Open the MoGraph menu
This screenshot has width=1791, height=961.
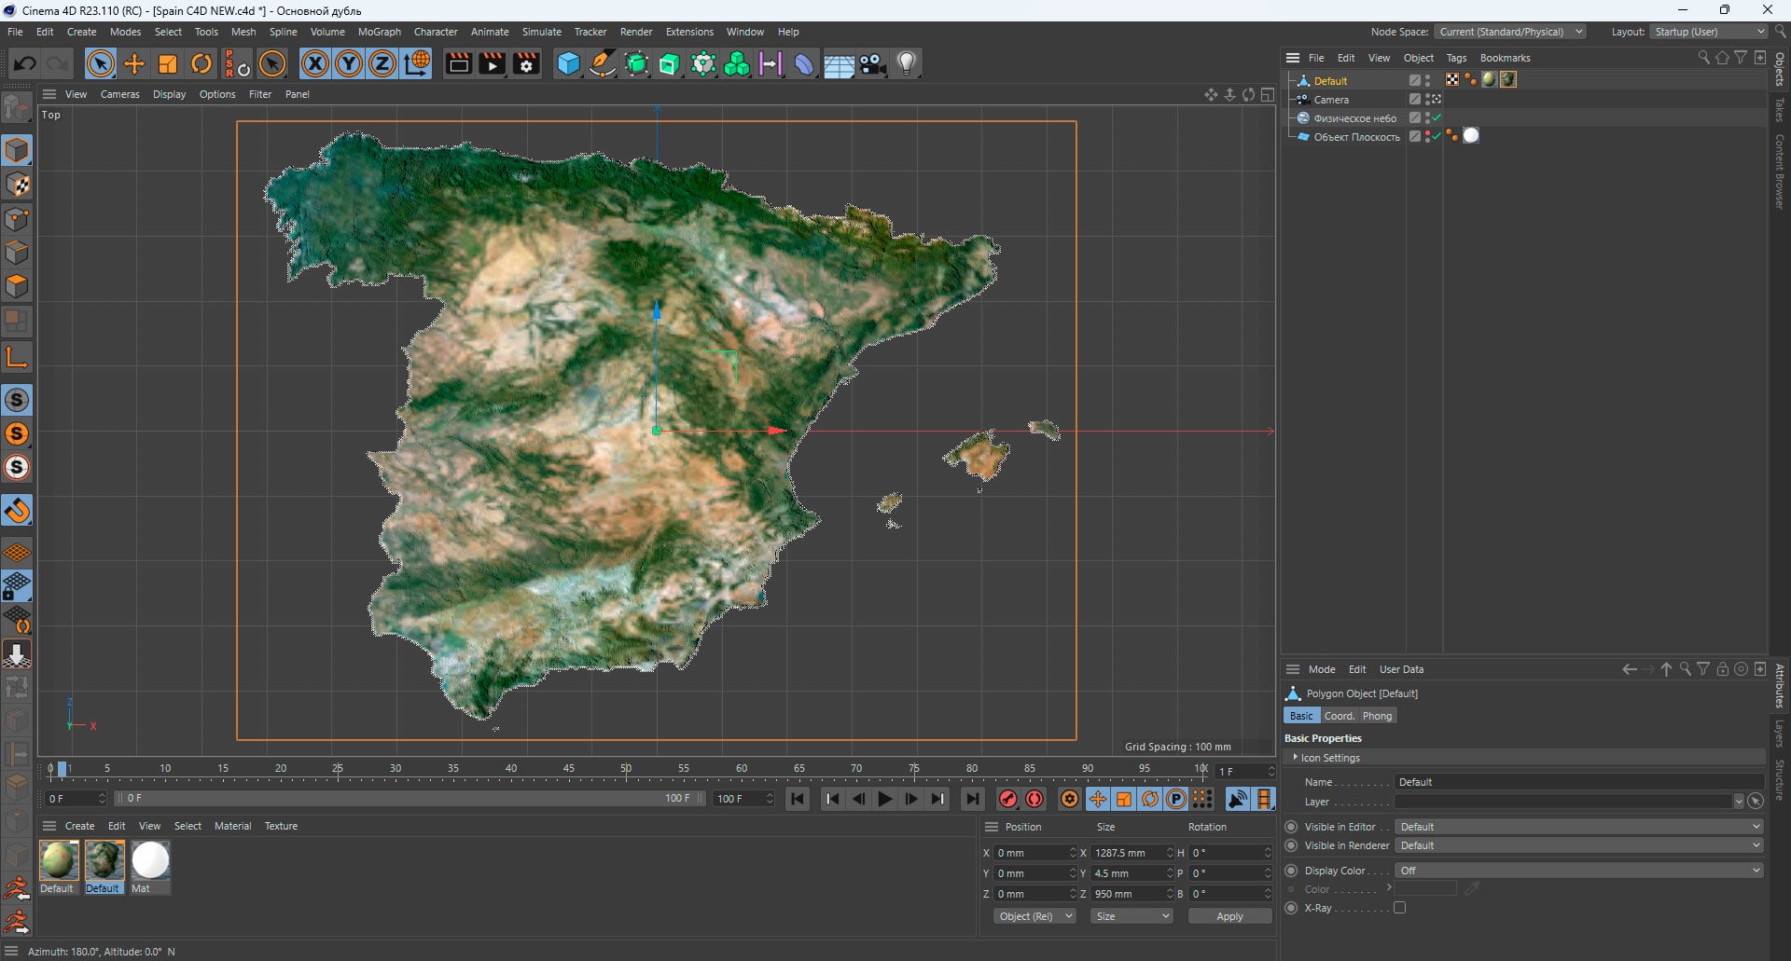(x=379, y=32)
